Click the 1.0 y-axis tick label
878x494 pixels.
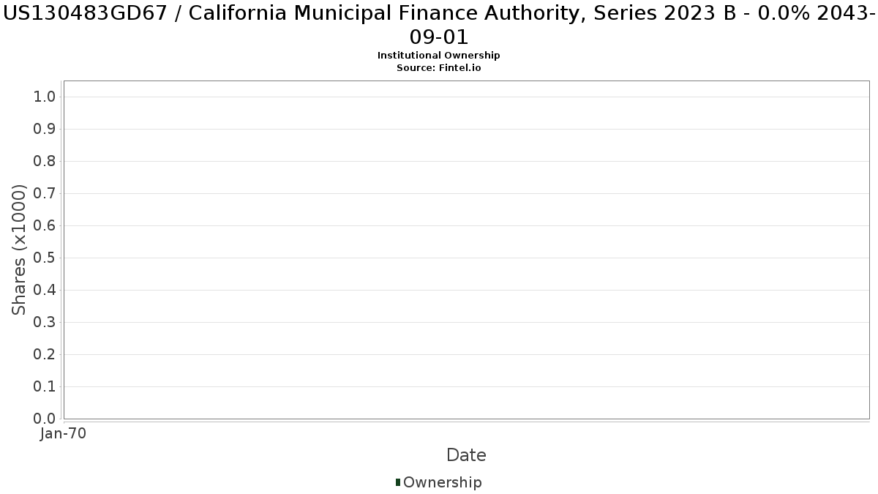click(x=45, y=97)
